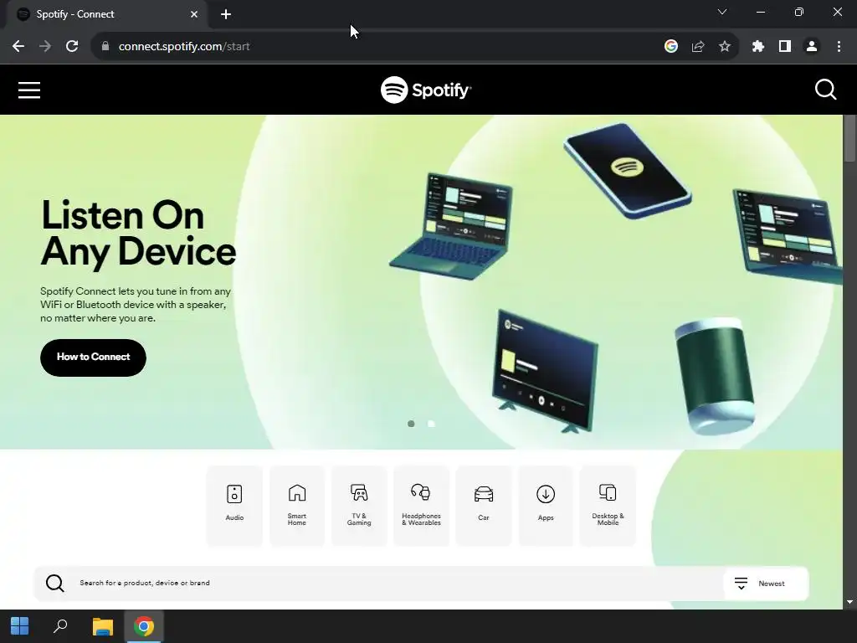This screenshot has width=857, height=643.
Task: Select the Car category
Action: pyautogui.click(x=484, y=505)
